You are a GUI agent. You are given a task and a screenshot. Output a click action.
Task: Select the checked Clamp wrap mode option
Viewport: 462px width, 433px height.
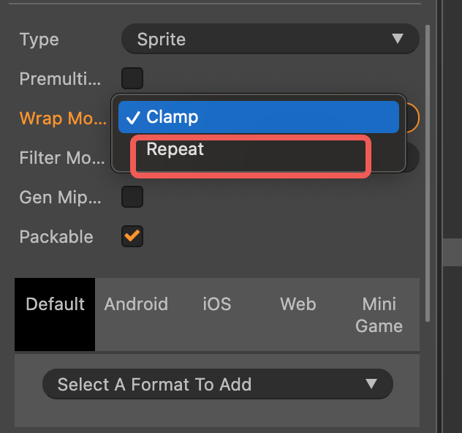point(258,117)
